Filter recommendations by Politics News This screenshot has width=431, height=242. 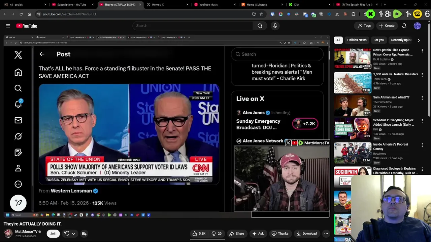(357, 40)
